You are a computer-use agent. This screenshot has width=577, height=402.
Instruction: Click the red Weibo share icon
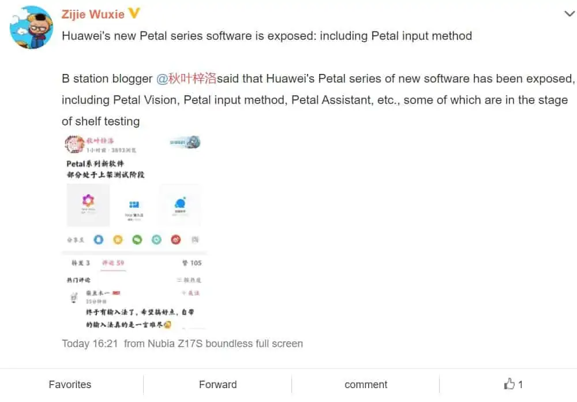pos(176,240)
